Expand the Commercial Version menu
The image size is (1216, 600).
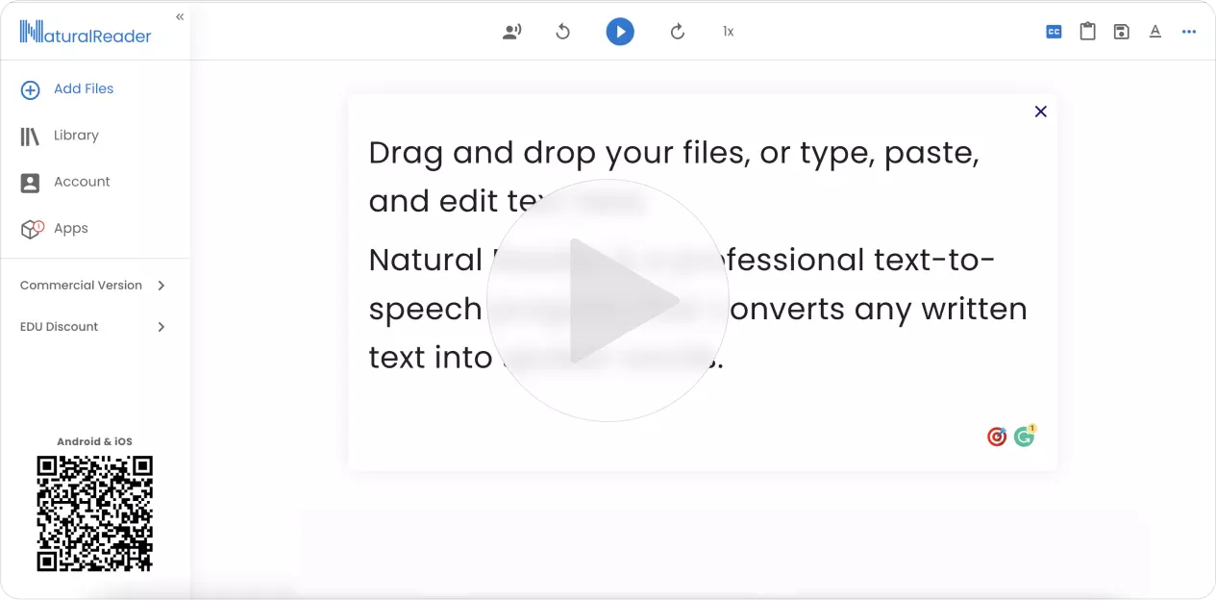point(93,285)
